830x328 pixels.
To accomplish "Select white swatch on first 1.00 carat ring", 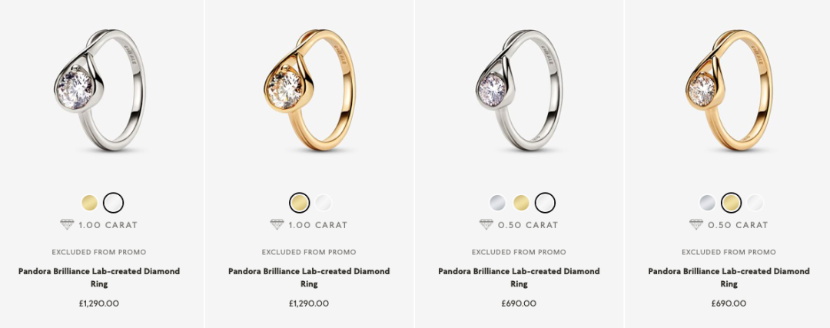I will [113, 203].
